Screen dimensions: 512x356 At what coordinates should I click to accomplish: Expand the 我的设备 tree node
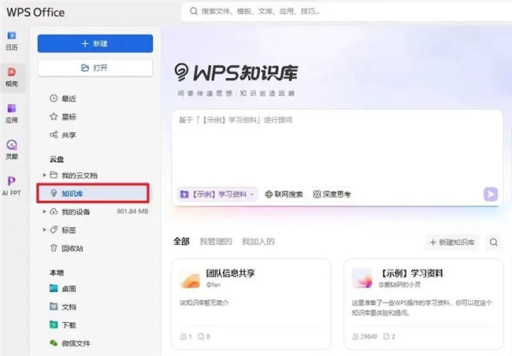click(44, 212)
